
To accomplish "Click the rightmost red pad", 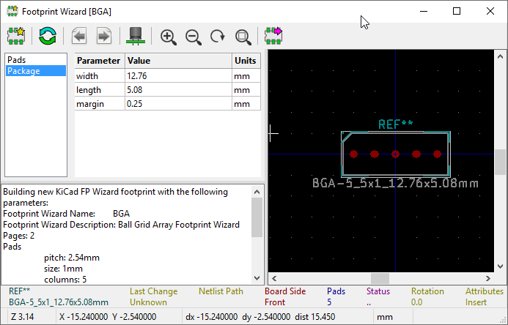I will (x=437, y=154).
